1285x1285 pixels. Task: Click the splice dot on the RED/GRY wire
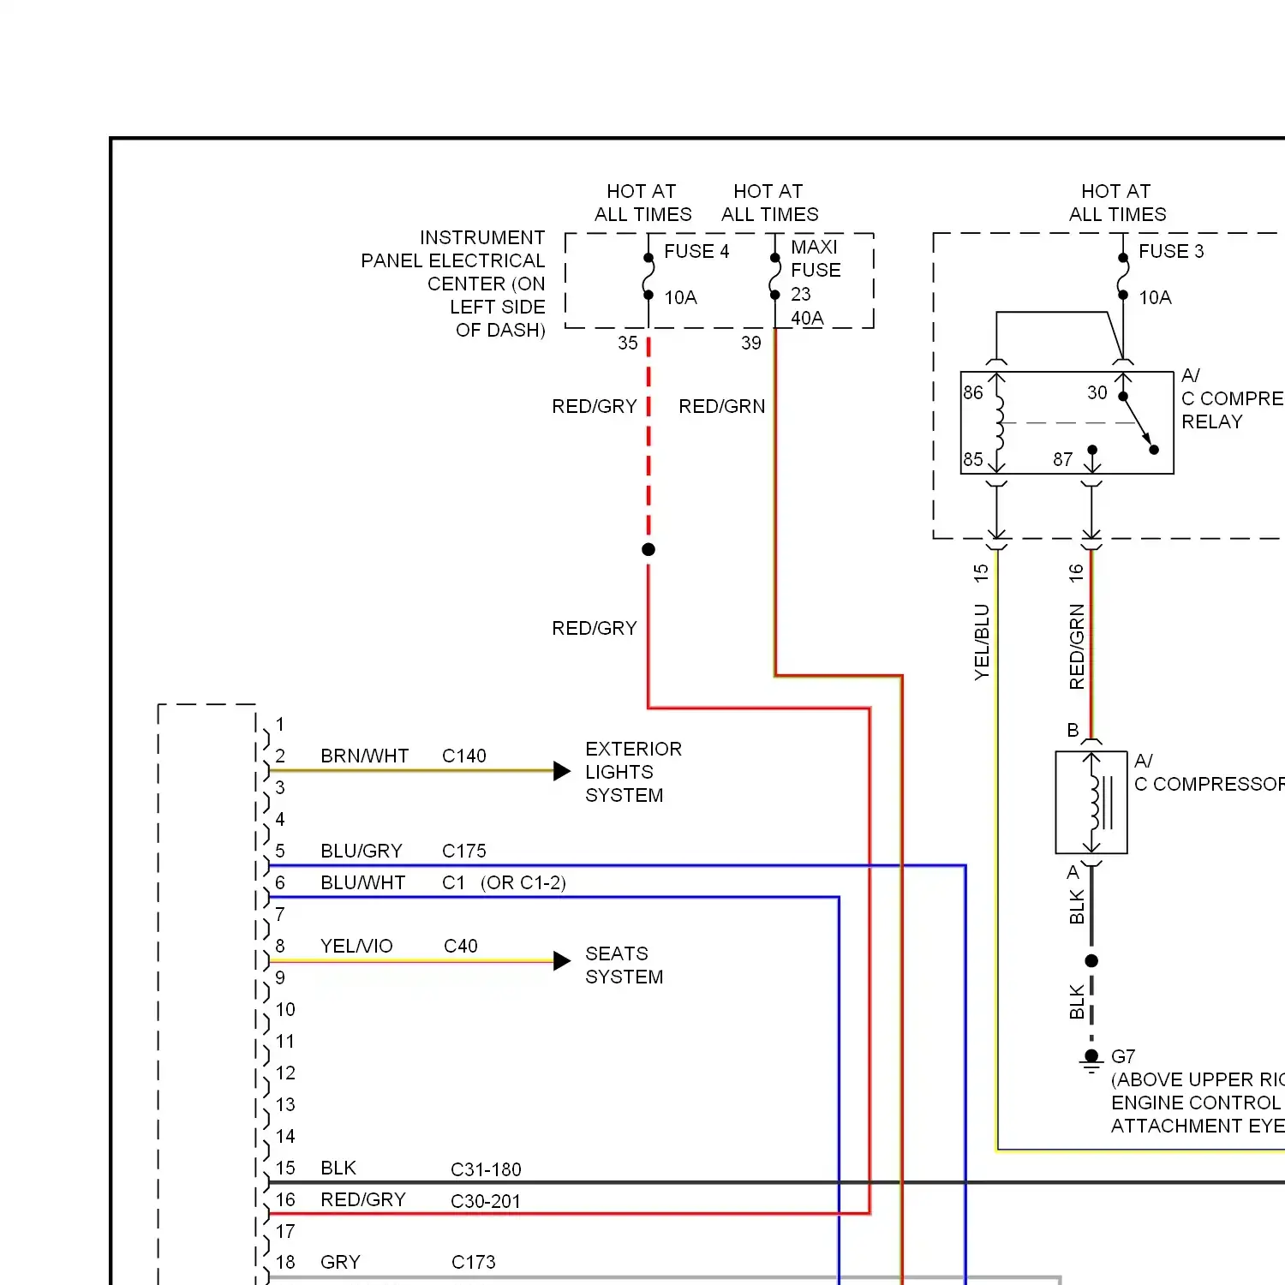[648, 549]
